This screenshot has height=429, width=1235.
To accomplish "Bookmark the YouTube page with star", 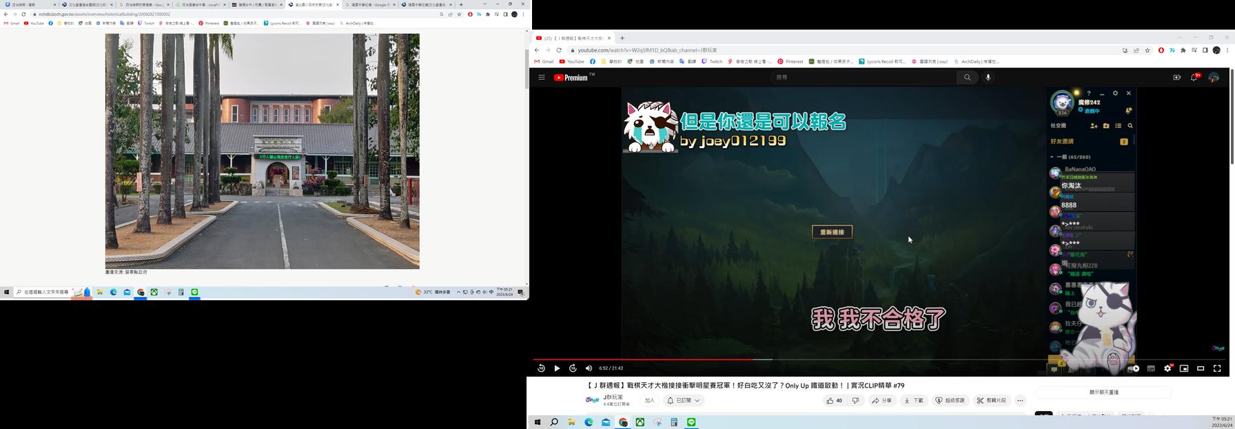I will click(1147, 50).
